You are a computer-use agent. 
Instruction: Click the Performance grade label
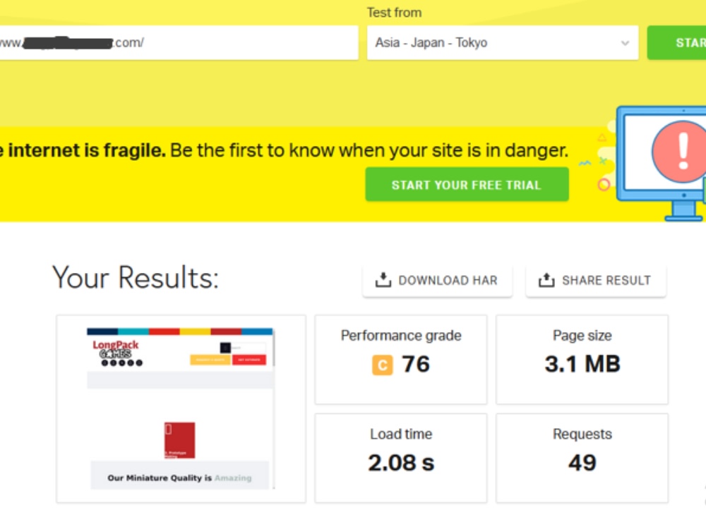click(401, 336)
